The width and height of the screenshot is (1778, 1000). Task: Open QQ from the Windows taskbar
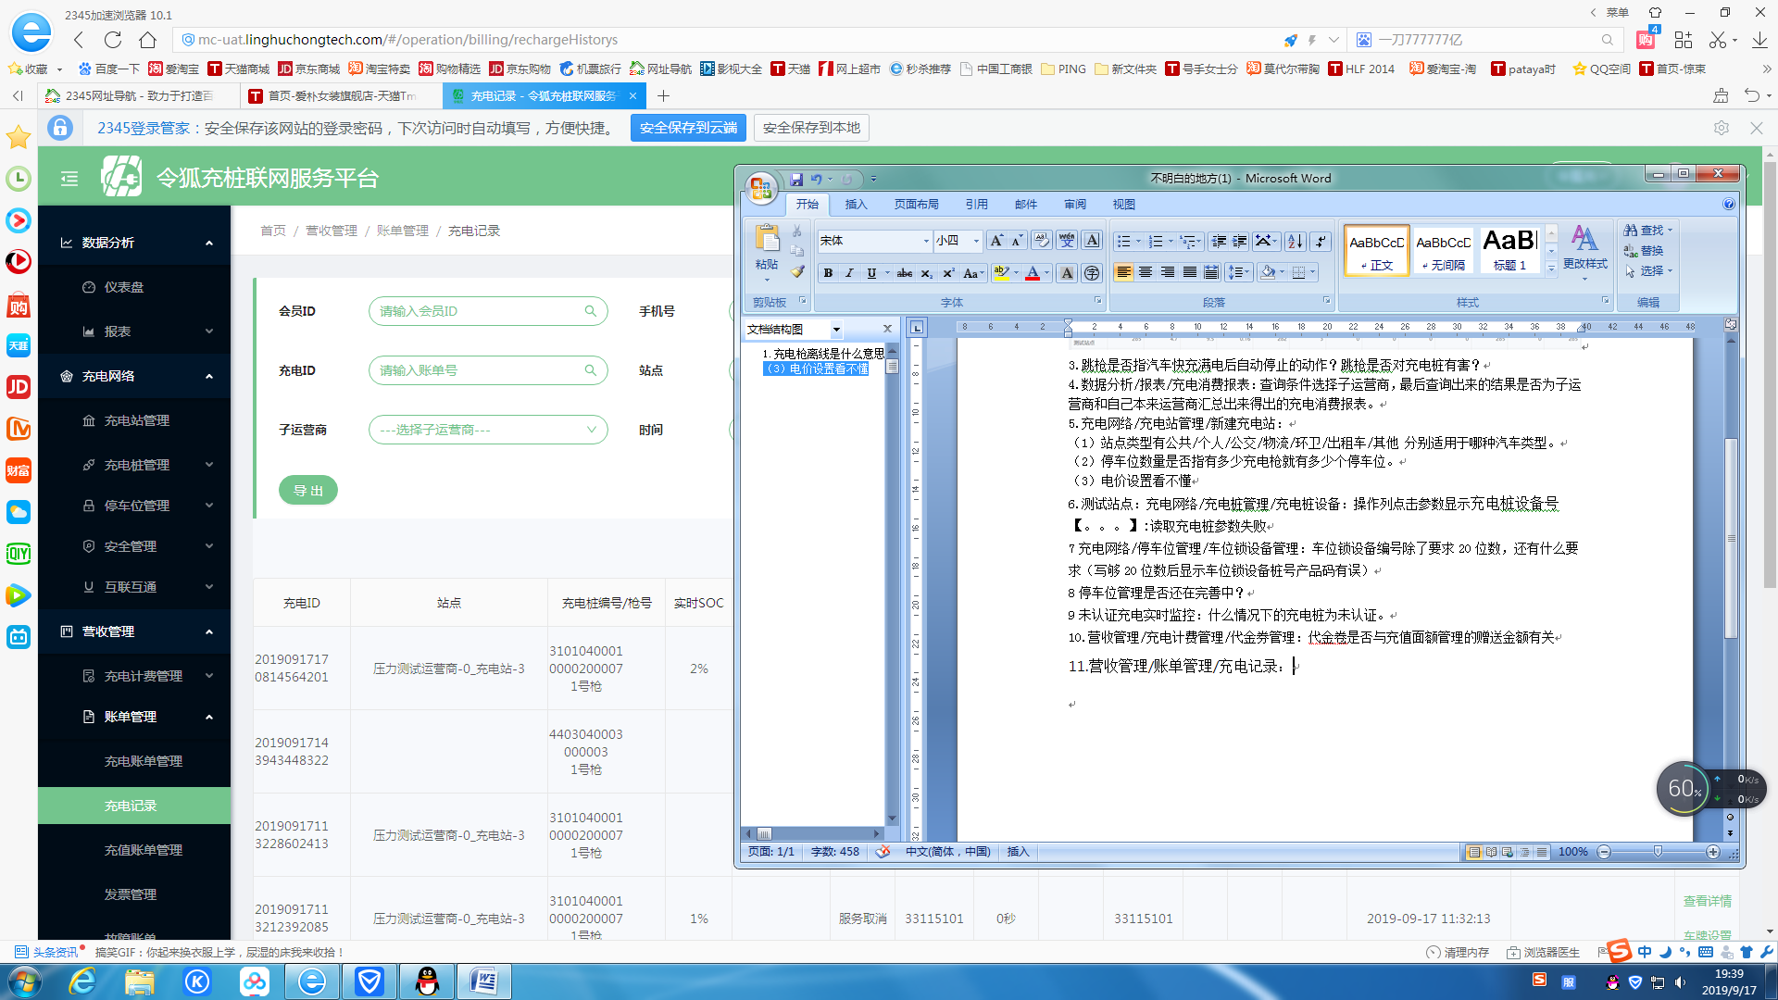click(x=427, y=981)
